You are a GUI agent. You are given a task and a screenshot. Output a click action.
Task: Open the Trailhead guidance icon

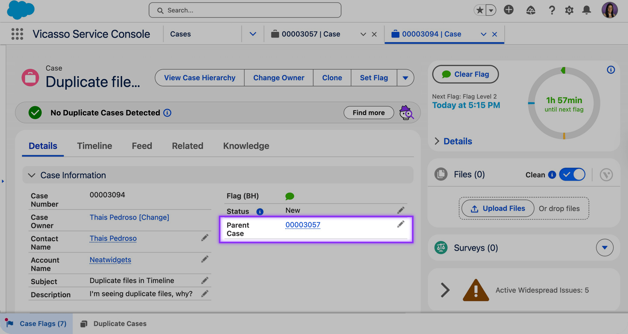tap(531, 10)
